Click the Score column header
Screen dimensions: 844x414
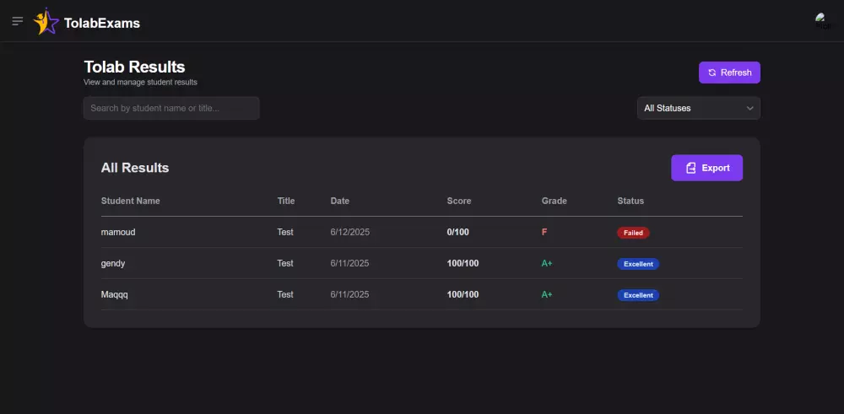pyautogui.click(x=459, y=201)
